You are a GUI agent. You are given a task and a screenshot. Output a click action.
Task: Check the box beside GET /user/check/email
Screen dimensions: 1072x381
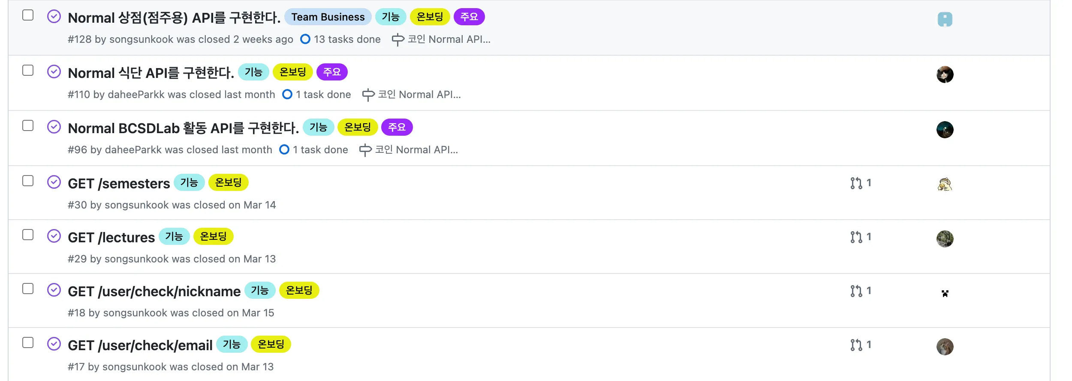pyautogui.click(x=28, y=343)
